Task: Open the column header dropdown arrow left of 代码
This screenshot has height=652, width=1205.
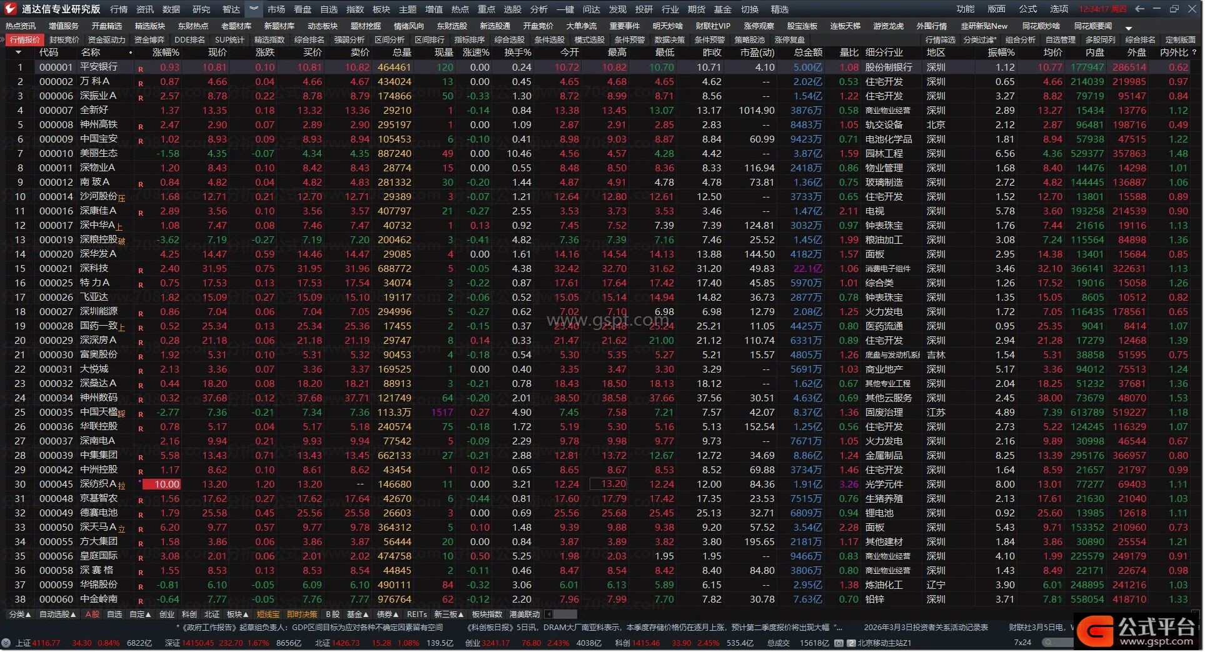Action: pos(18,53)
